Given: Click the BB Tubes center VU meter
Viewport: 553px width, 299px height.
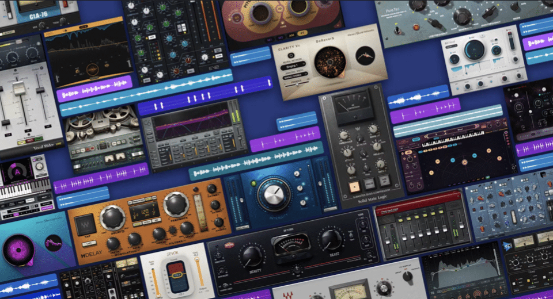Looking at the screenshot, I should (291, 246).
